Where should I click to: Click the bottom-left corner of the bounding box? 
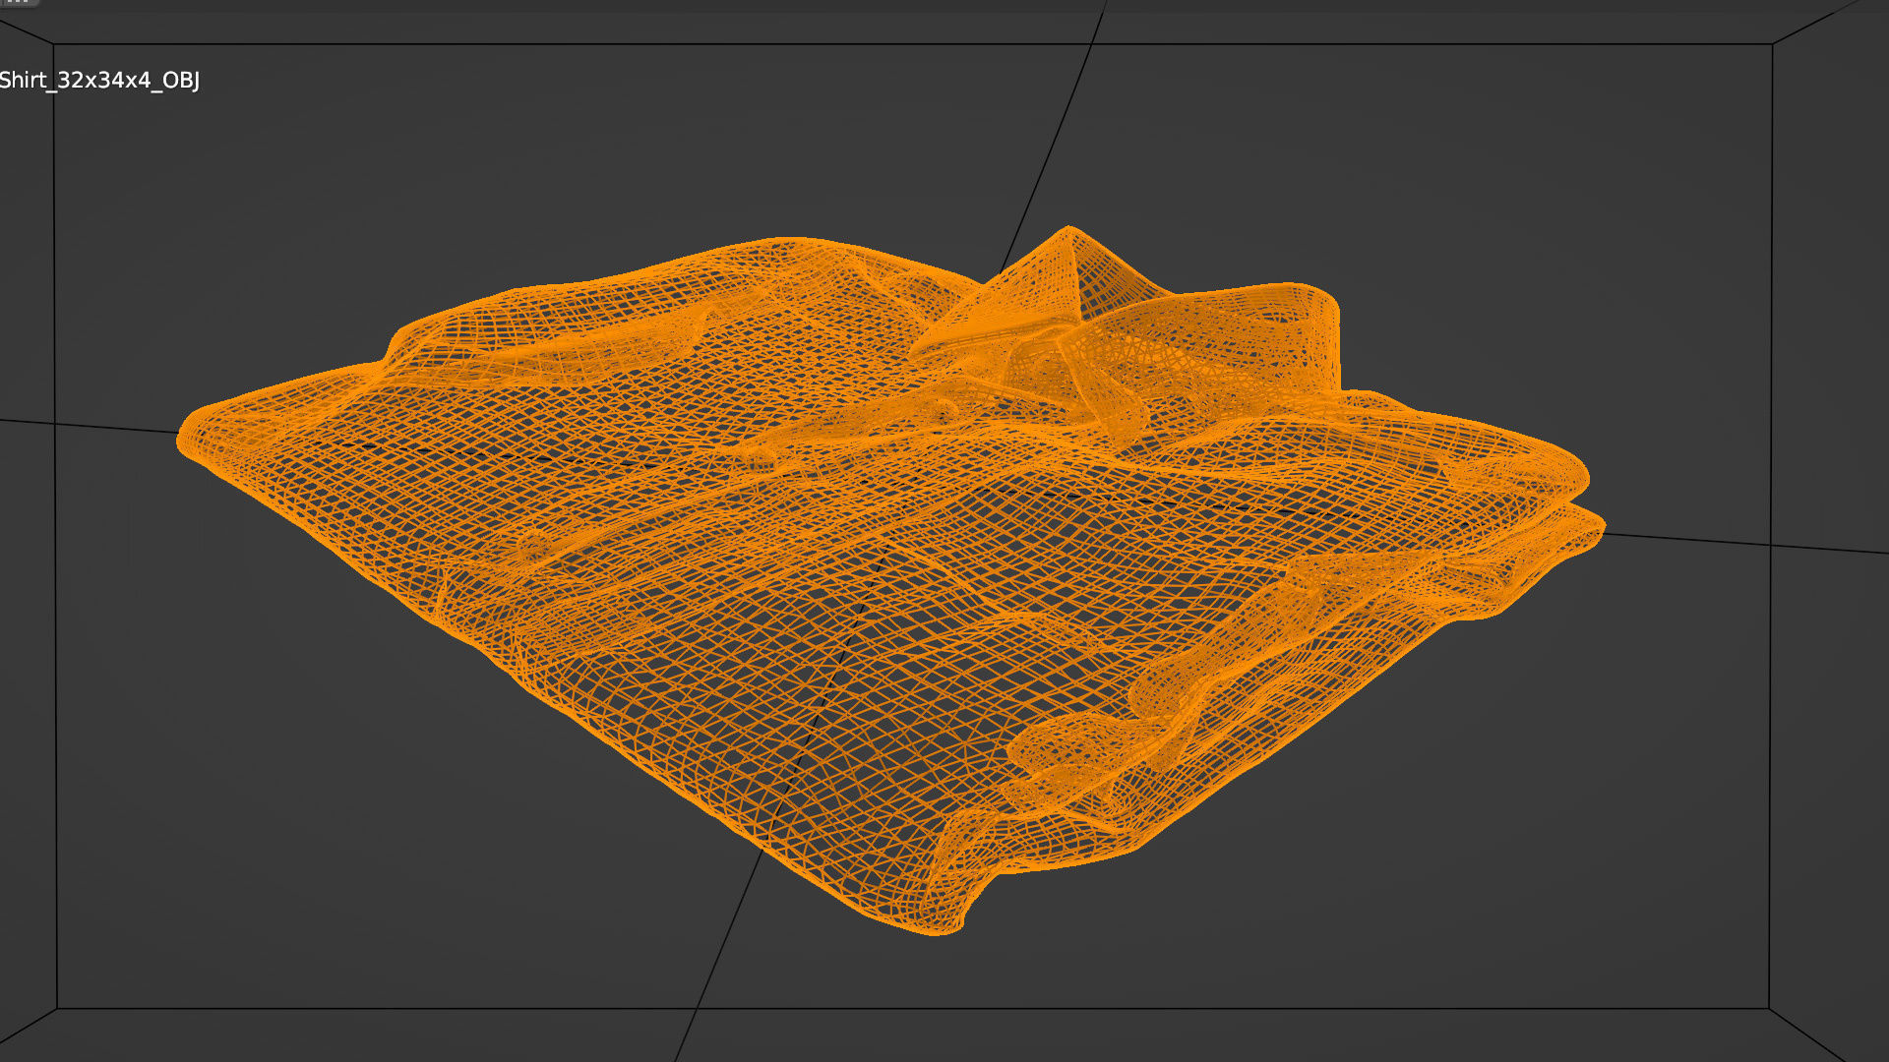[57, 1008]
